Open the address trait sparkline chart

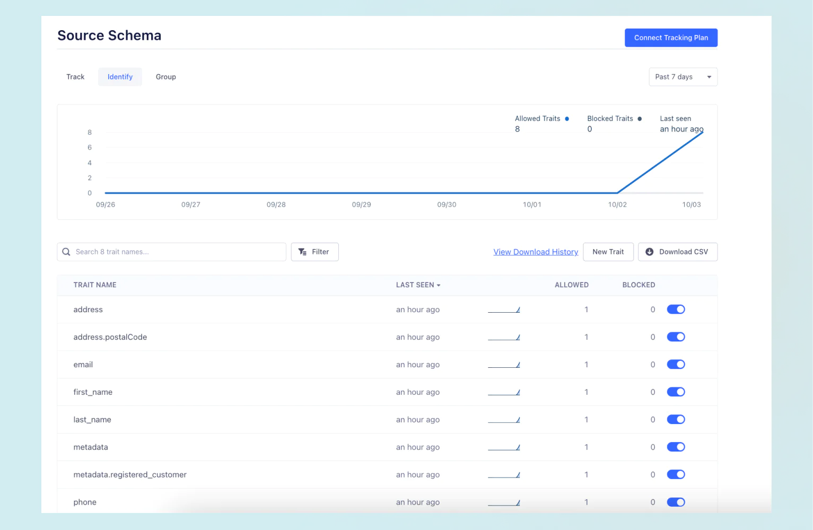[504, 309]
